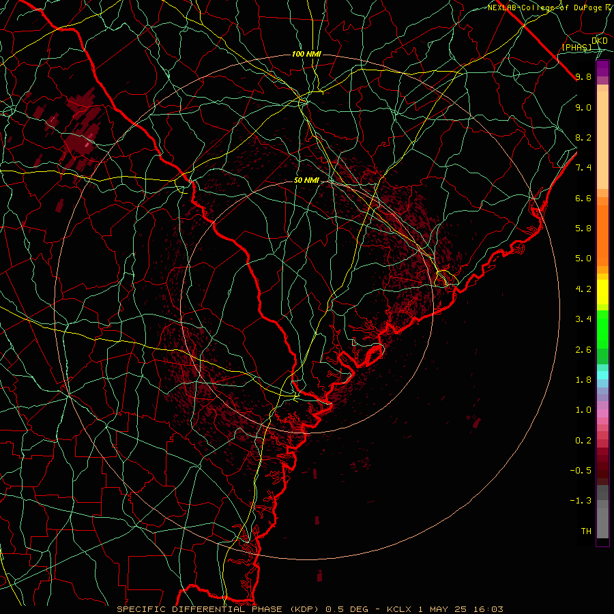Click the -1.3 value on the color scale
This screenshot has height=614, width=614.
pyautogui.click(x=581, y=501)
